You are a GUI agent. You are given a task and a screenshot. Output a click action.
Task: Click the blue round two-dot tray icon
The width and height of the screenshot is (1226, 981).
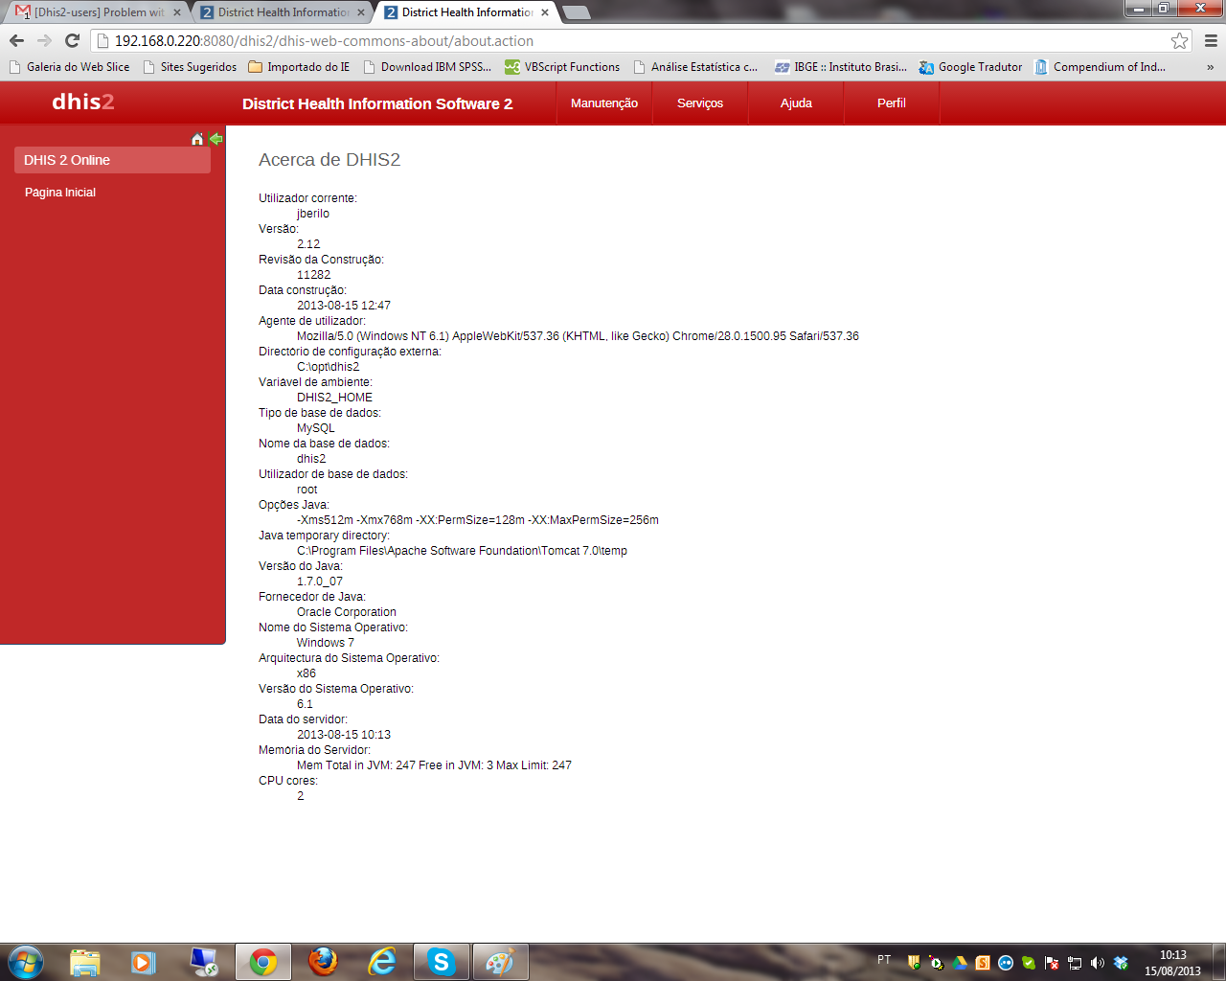[1006, 963]
